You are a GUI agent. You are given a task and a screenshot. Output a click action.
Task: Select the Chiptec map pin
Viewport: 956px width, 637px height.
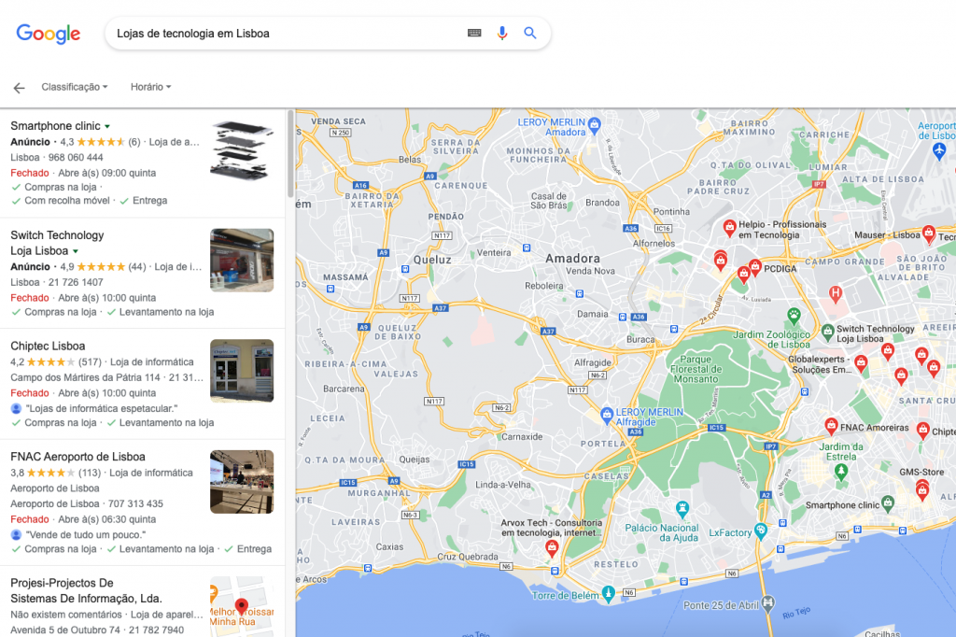pyautogui.click(x=923, y=431)
